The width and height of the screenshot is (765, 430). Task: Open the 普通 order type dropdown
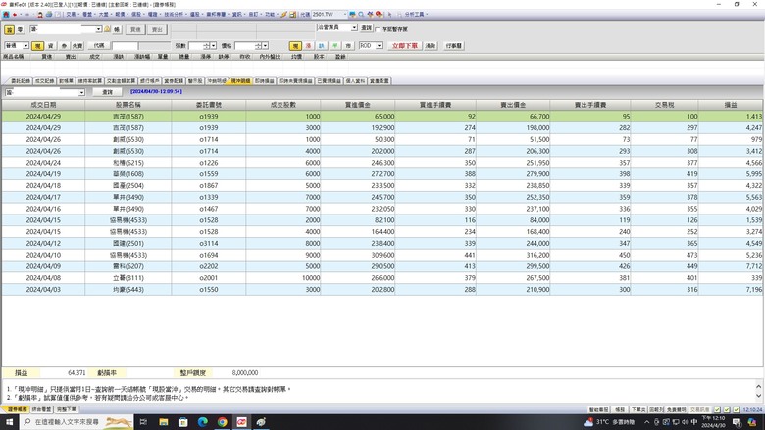tap(25, 45)
